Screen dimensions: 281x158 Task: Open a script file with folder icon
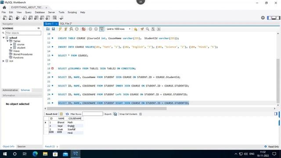coord(48,29)
